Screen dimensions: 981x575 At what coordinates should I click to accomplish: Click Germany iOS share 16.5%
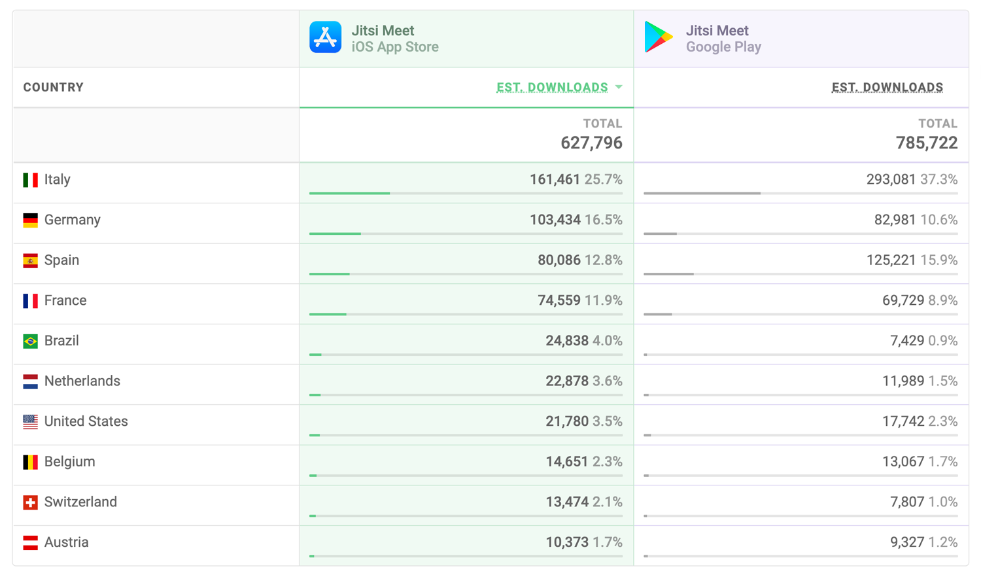coord(604,220)
